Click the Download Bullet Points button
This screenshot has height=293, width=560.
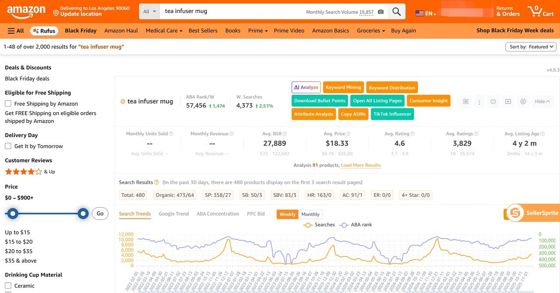click(319, 100)
